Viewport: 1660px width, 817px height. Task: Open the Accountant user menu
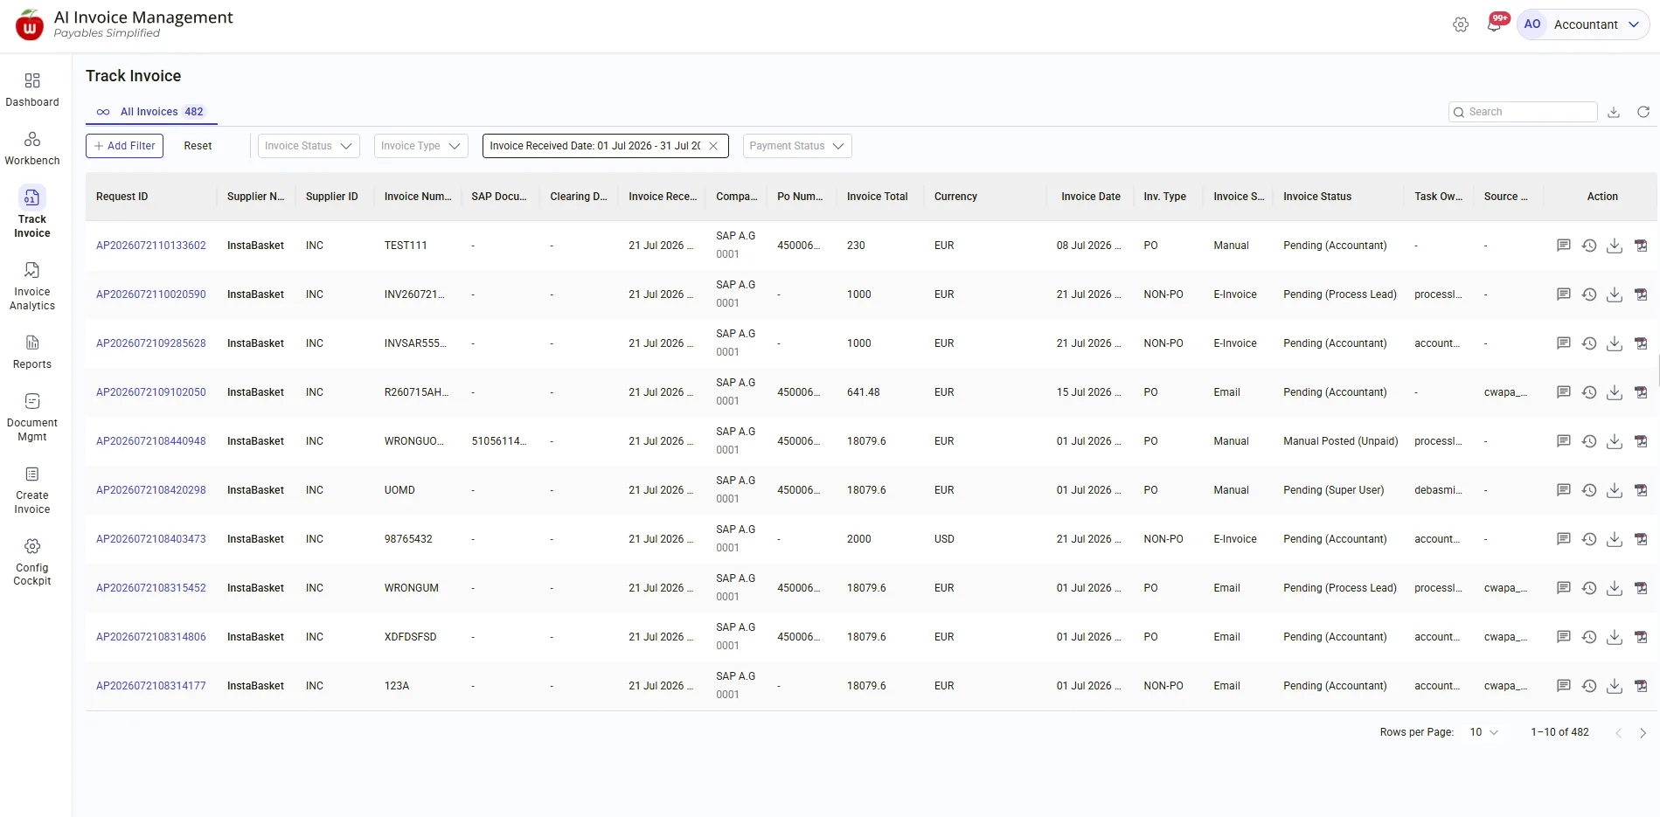(1583, 24)
